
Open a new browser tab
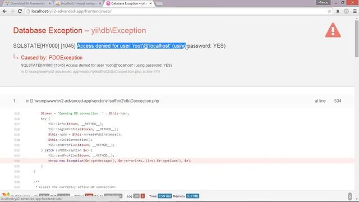click(159, 3)
